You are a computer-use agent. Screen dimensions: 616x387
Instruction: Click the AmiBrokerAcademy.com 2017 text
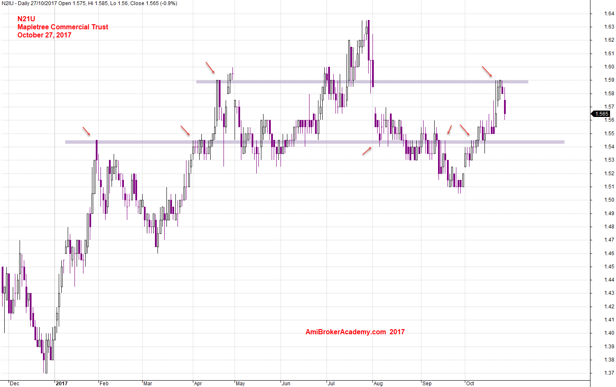click(355, 332)
